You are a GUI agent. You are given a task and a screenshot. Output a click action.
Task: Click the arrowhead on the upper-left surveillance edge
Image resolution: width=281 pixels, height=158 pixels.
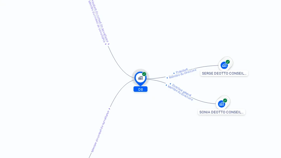point(108,44)
